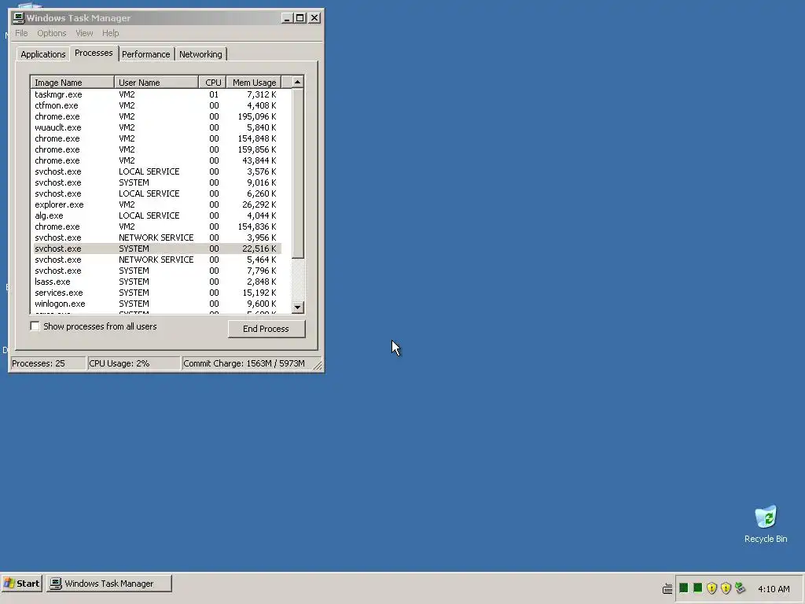Select svchost.exe using 9,016 K
Viewport: 805px width, 604px height.
pos(157,182)
